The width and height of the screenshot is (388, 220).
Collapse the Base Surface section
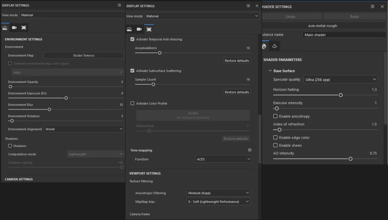(270, 71)
